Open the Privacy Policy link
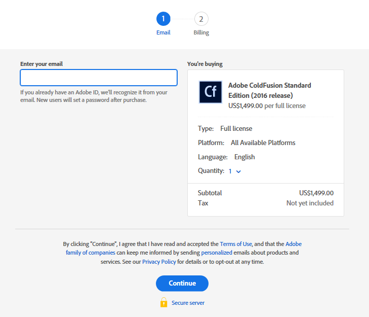Screen dimensions: 369x317 coord(159,262)
